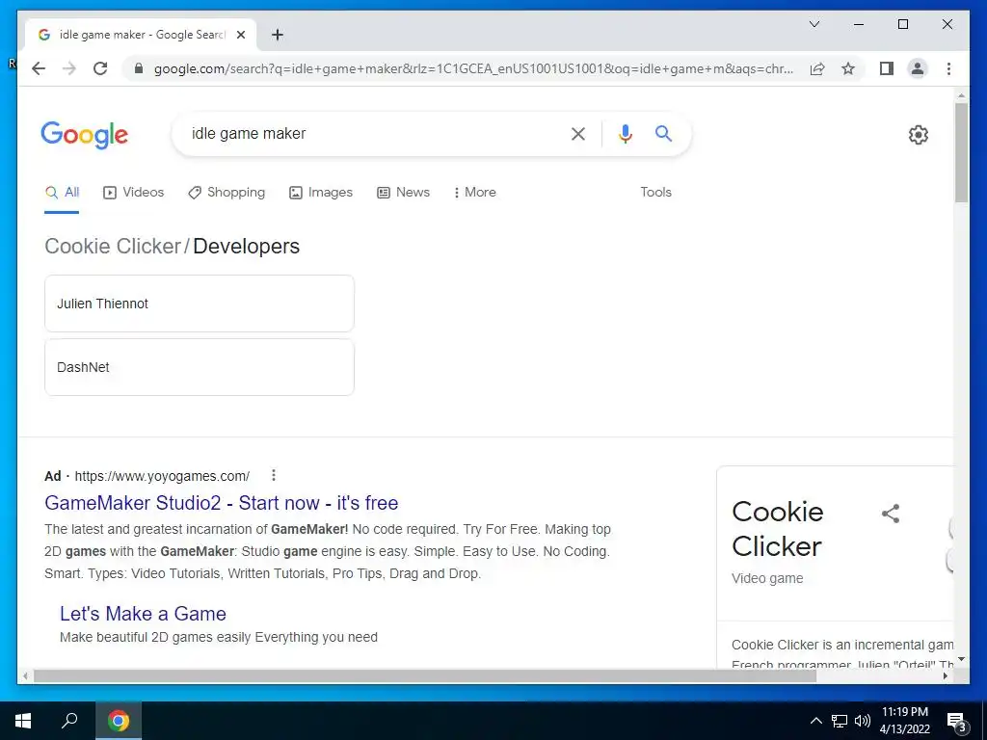
Task: Go to the Google logo homepage
Action: [85, 135]
